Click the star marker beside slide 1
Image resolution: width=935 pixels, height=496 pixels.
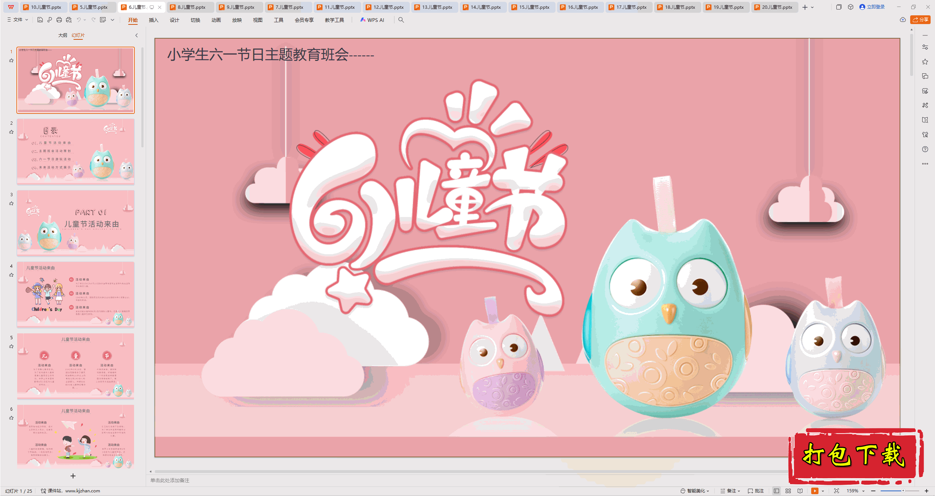coord(11,61)
